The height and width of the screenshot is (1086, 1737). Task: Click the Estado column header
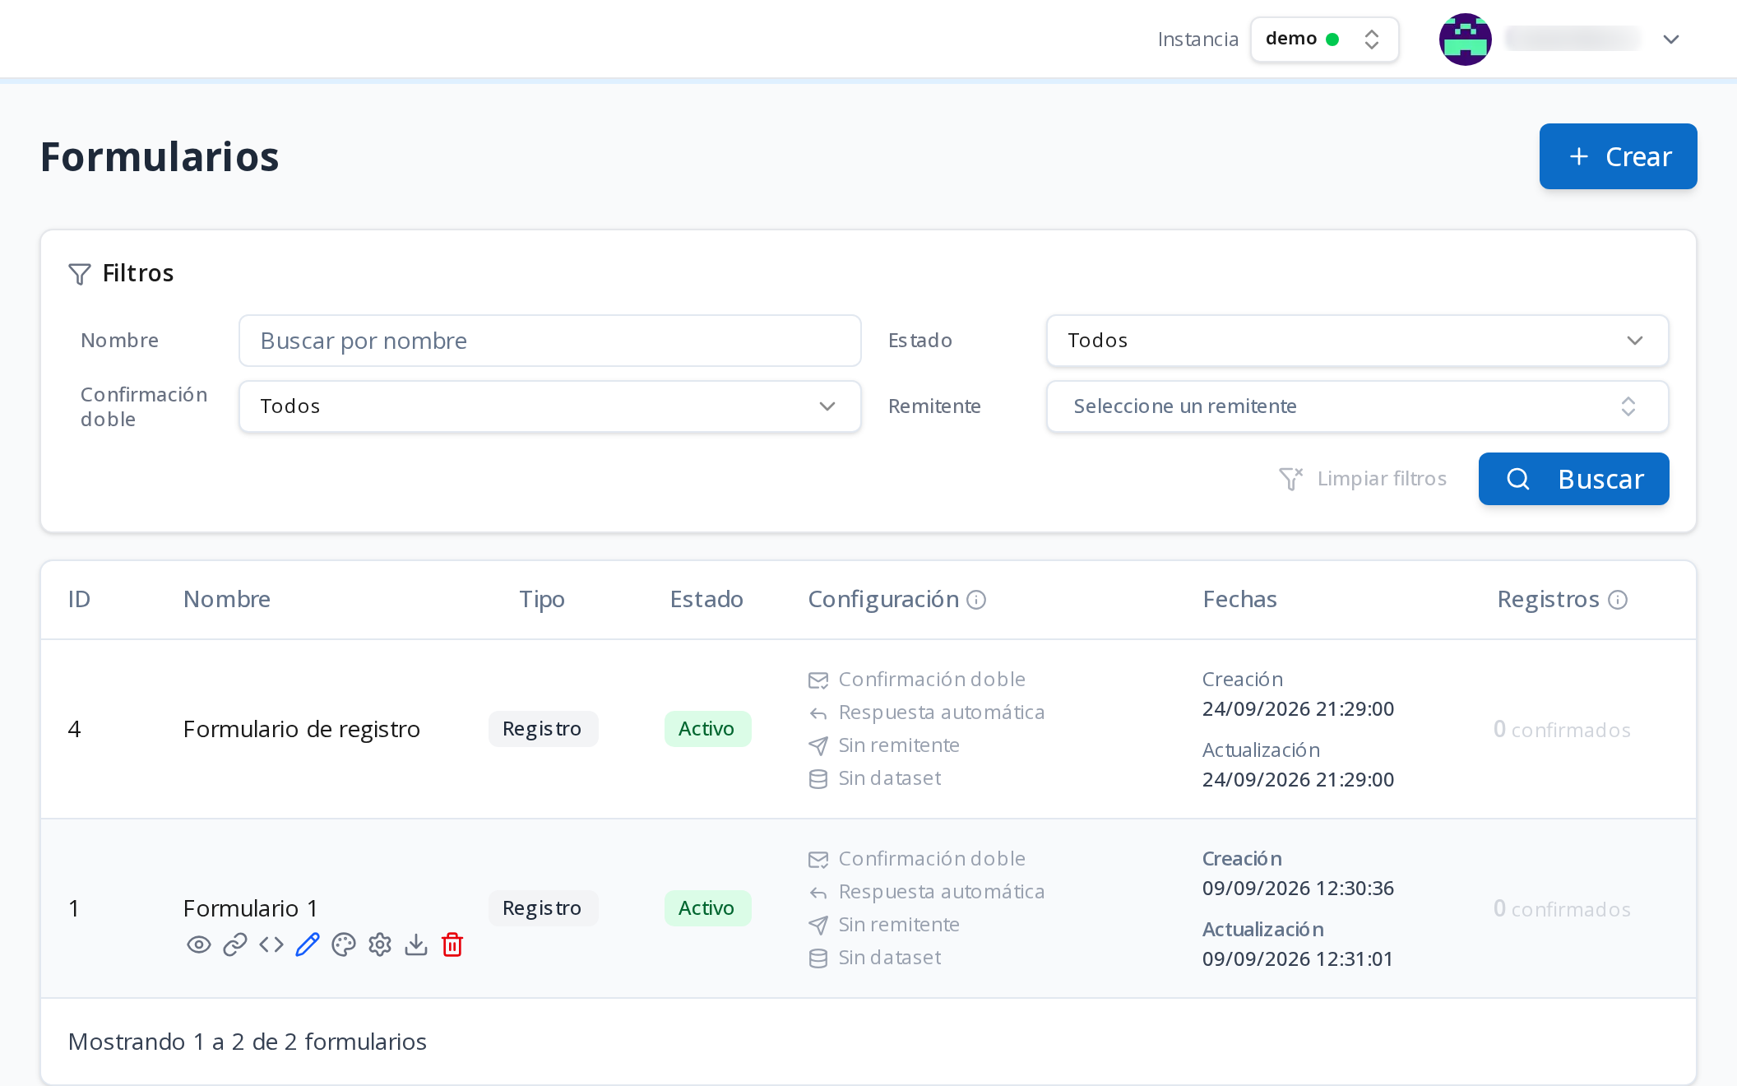click(706, 600)
